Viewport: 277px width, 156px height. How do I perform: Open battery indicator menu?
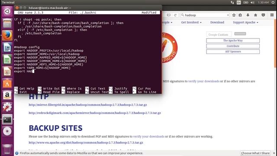click(246, 2)
